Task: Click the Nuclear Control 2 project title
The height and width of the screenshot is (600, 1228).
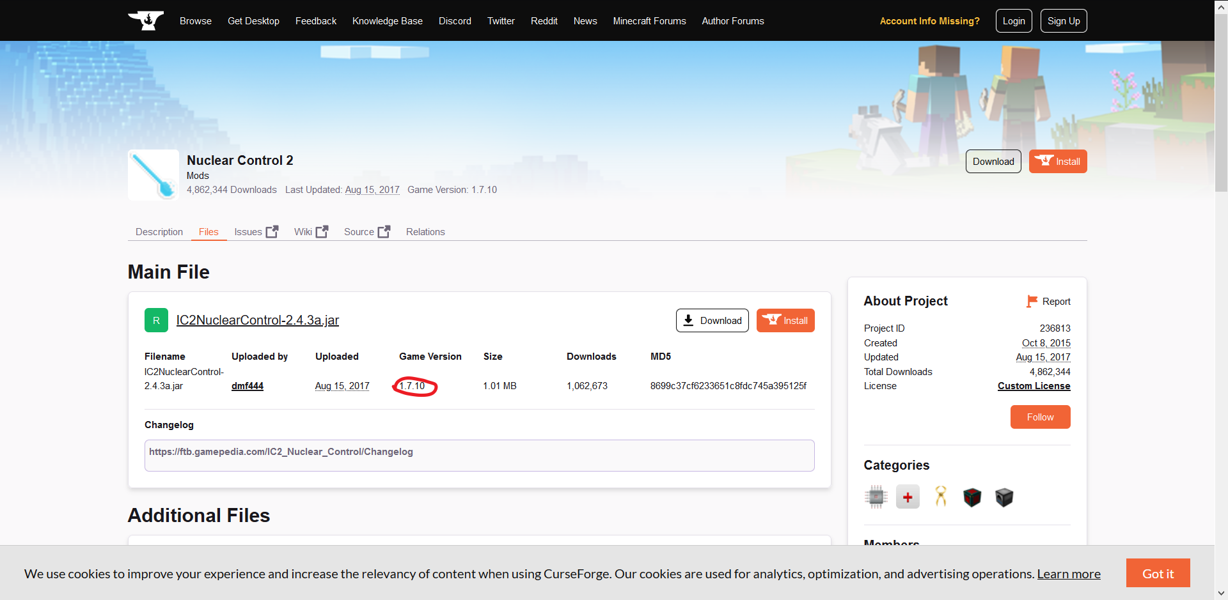Action: (x=240, y=160)
